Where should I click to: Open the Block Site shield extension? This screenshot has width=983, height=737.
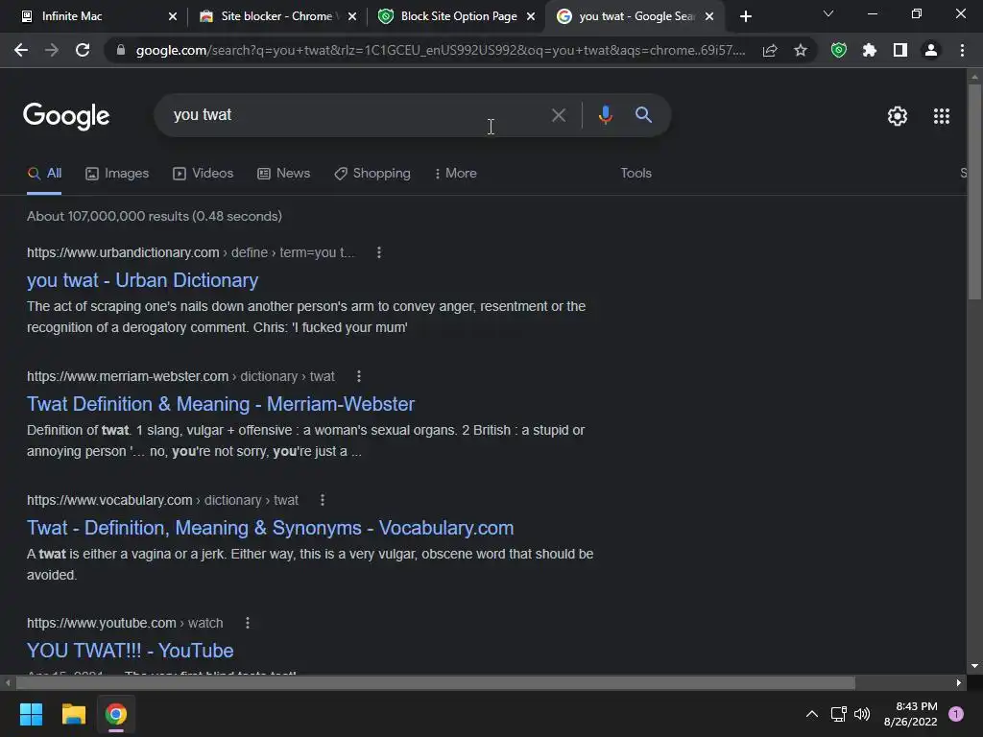point(839,50)
